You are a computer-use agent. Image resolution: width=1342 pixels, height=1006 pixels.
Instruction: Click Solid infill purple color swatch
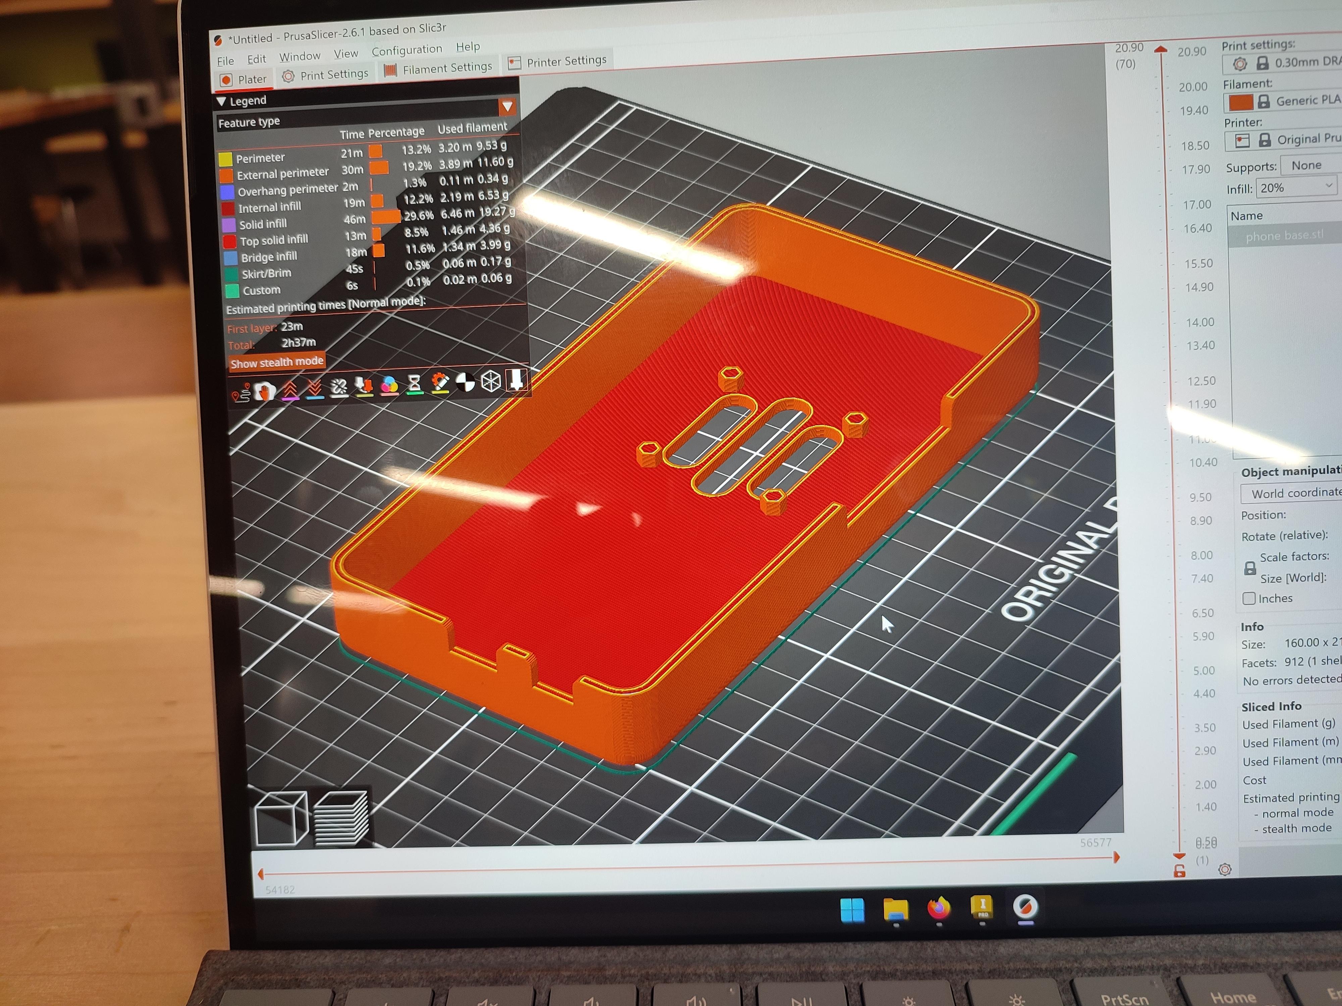click(x=229, y=225)
